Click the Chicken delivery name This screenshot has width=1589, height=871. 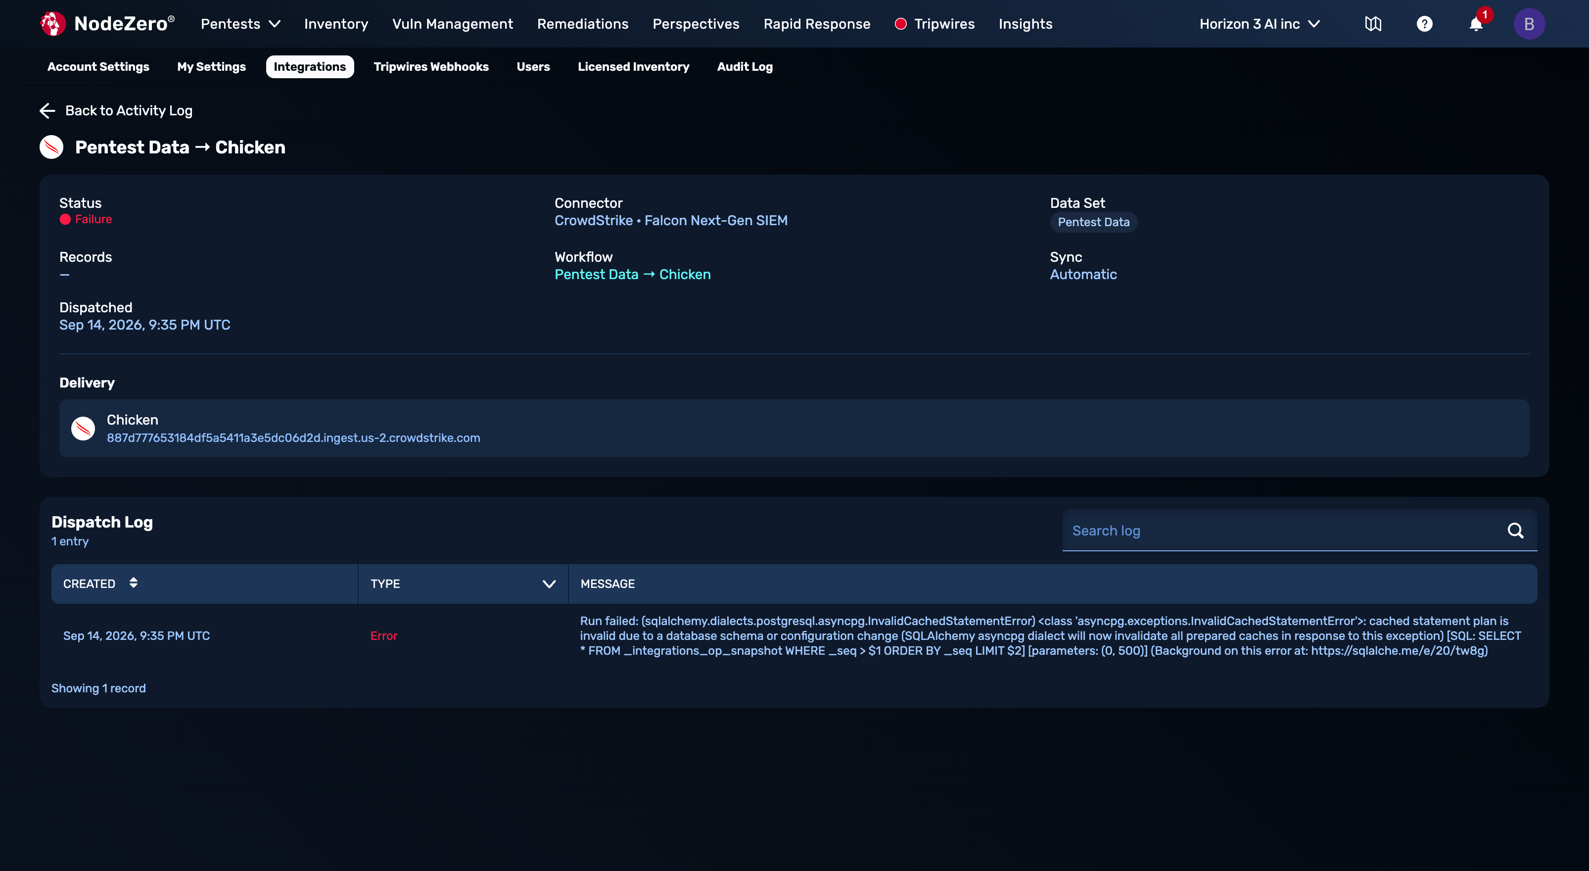click(133, 420)
